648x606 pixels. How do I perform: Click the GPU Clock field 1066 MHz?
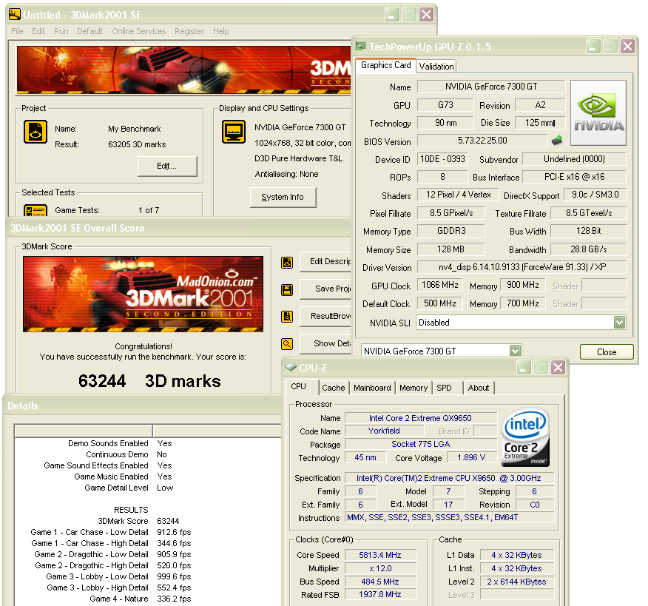[440, 285]
